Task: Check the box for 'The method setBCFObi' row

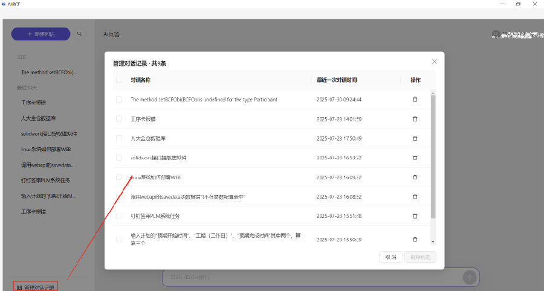Action: pyautogui.click(x=119, y=100)
